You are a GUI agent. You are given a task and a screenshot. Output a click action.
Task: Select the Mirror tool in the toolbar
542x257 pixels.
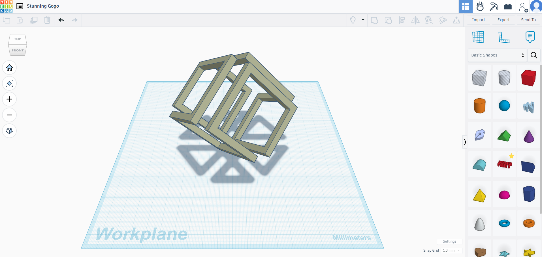tap(415, 20)
